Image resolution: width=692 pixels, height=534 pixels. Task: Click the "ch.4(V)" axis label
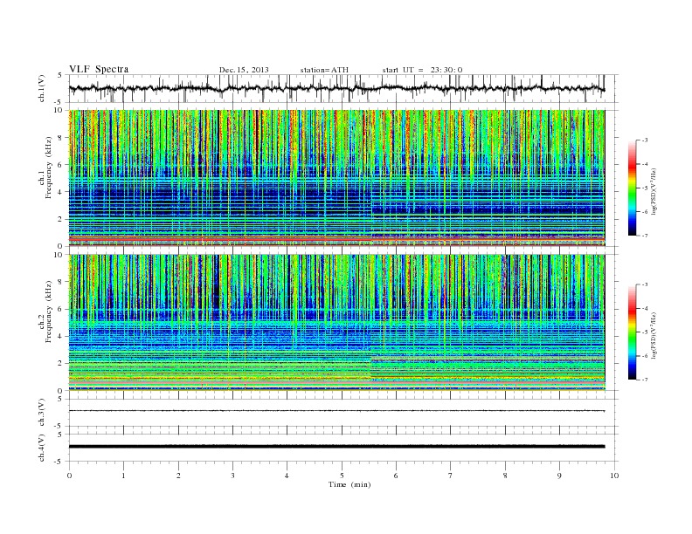point(41,448)
